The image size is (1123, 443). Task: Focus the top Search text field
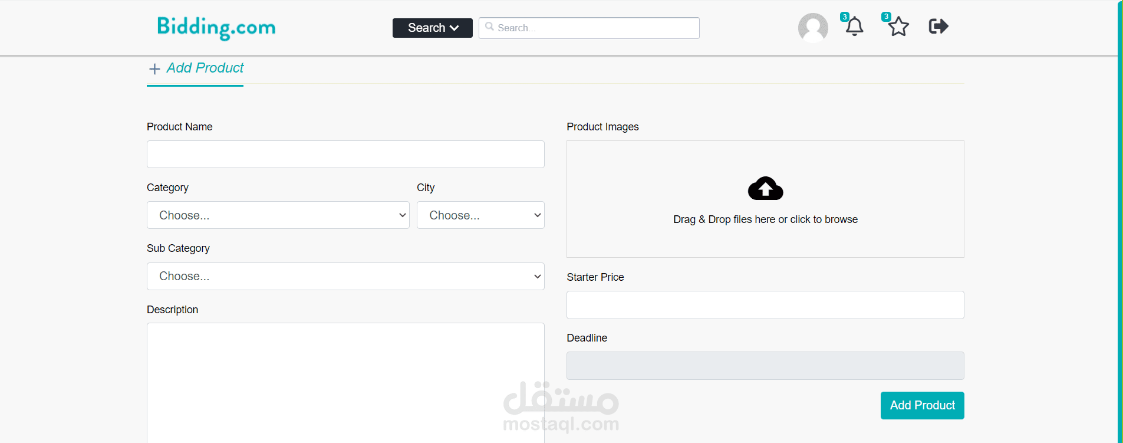pos(589,28)
